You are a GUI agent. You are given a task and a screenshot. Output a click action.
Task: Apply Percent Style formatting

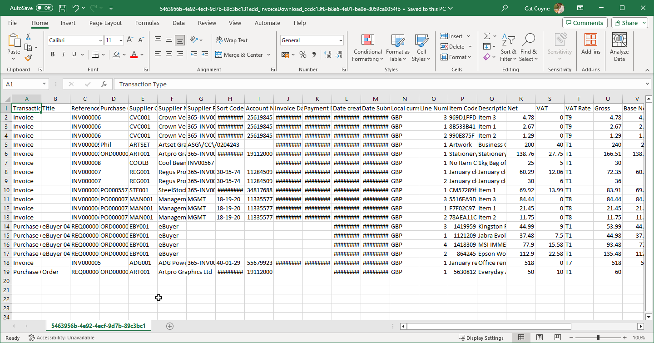[302, 55]
